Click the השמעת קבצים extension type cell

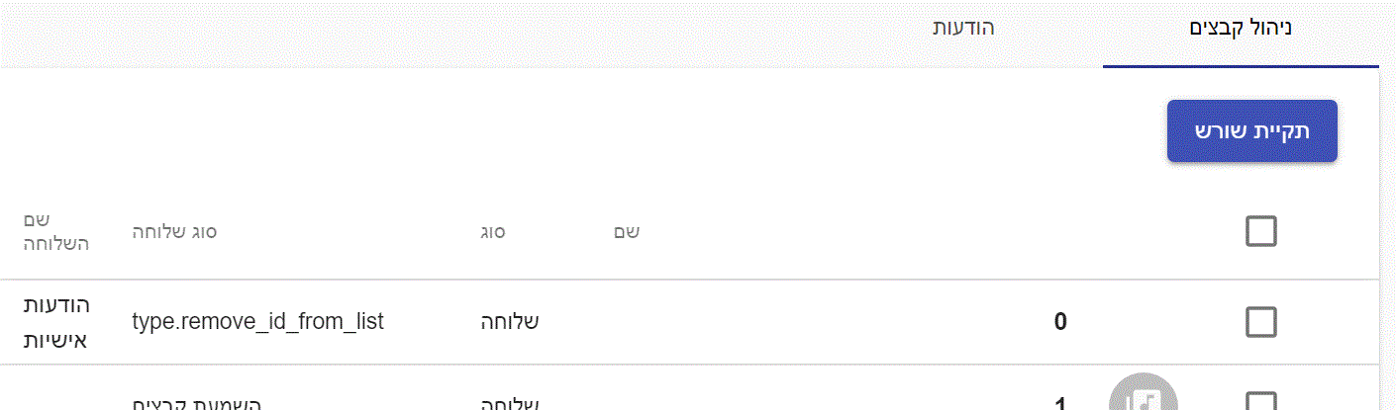[196, 404]
